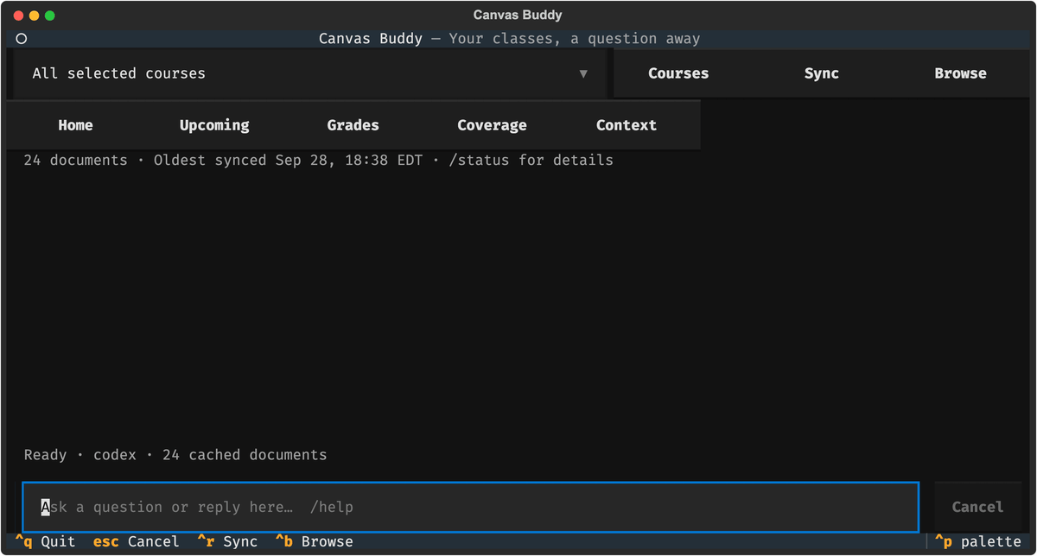The width and height of the screenshot is (1037, 556).
Task: Focus the Ask a question input field
Action: 470,507
